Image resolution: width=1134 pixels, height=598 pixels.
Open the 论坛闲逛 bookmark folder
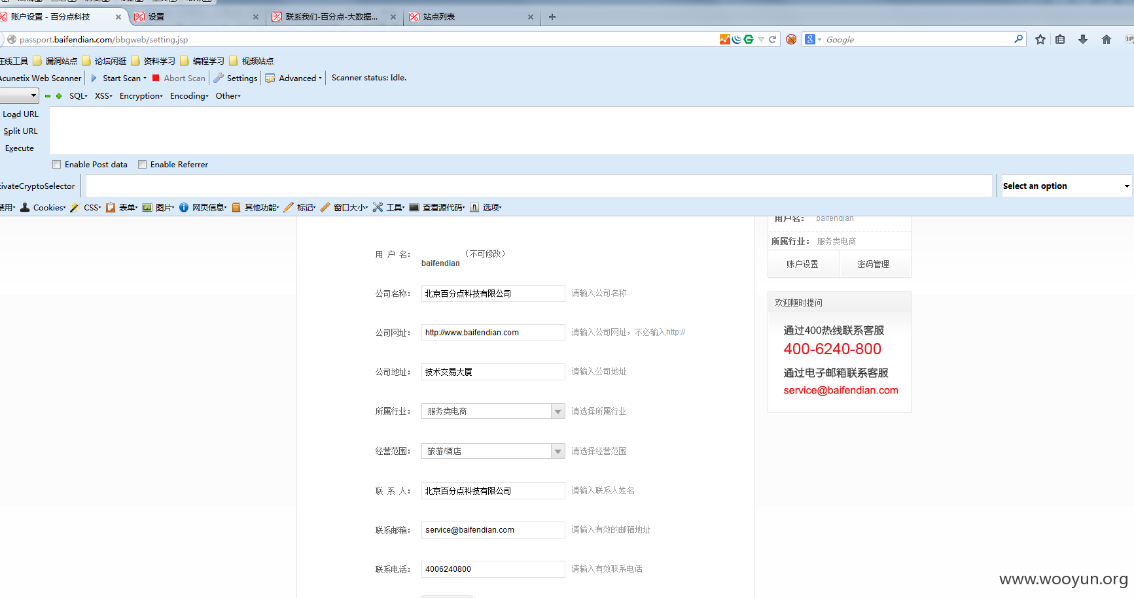pyautogui.click(x=104, y=61)
